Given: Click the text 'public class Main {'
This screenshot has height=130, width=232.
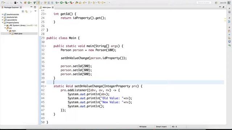Looking at the screenshot, I should click(63, 38).
